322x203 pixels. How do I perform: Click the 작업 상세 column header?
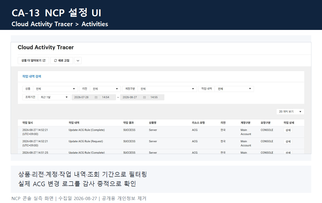click(x=289, y=123)
